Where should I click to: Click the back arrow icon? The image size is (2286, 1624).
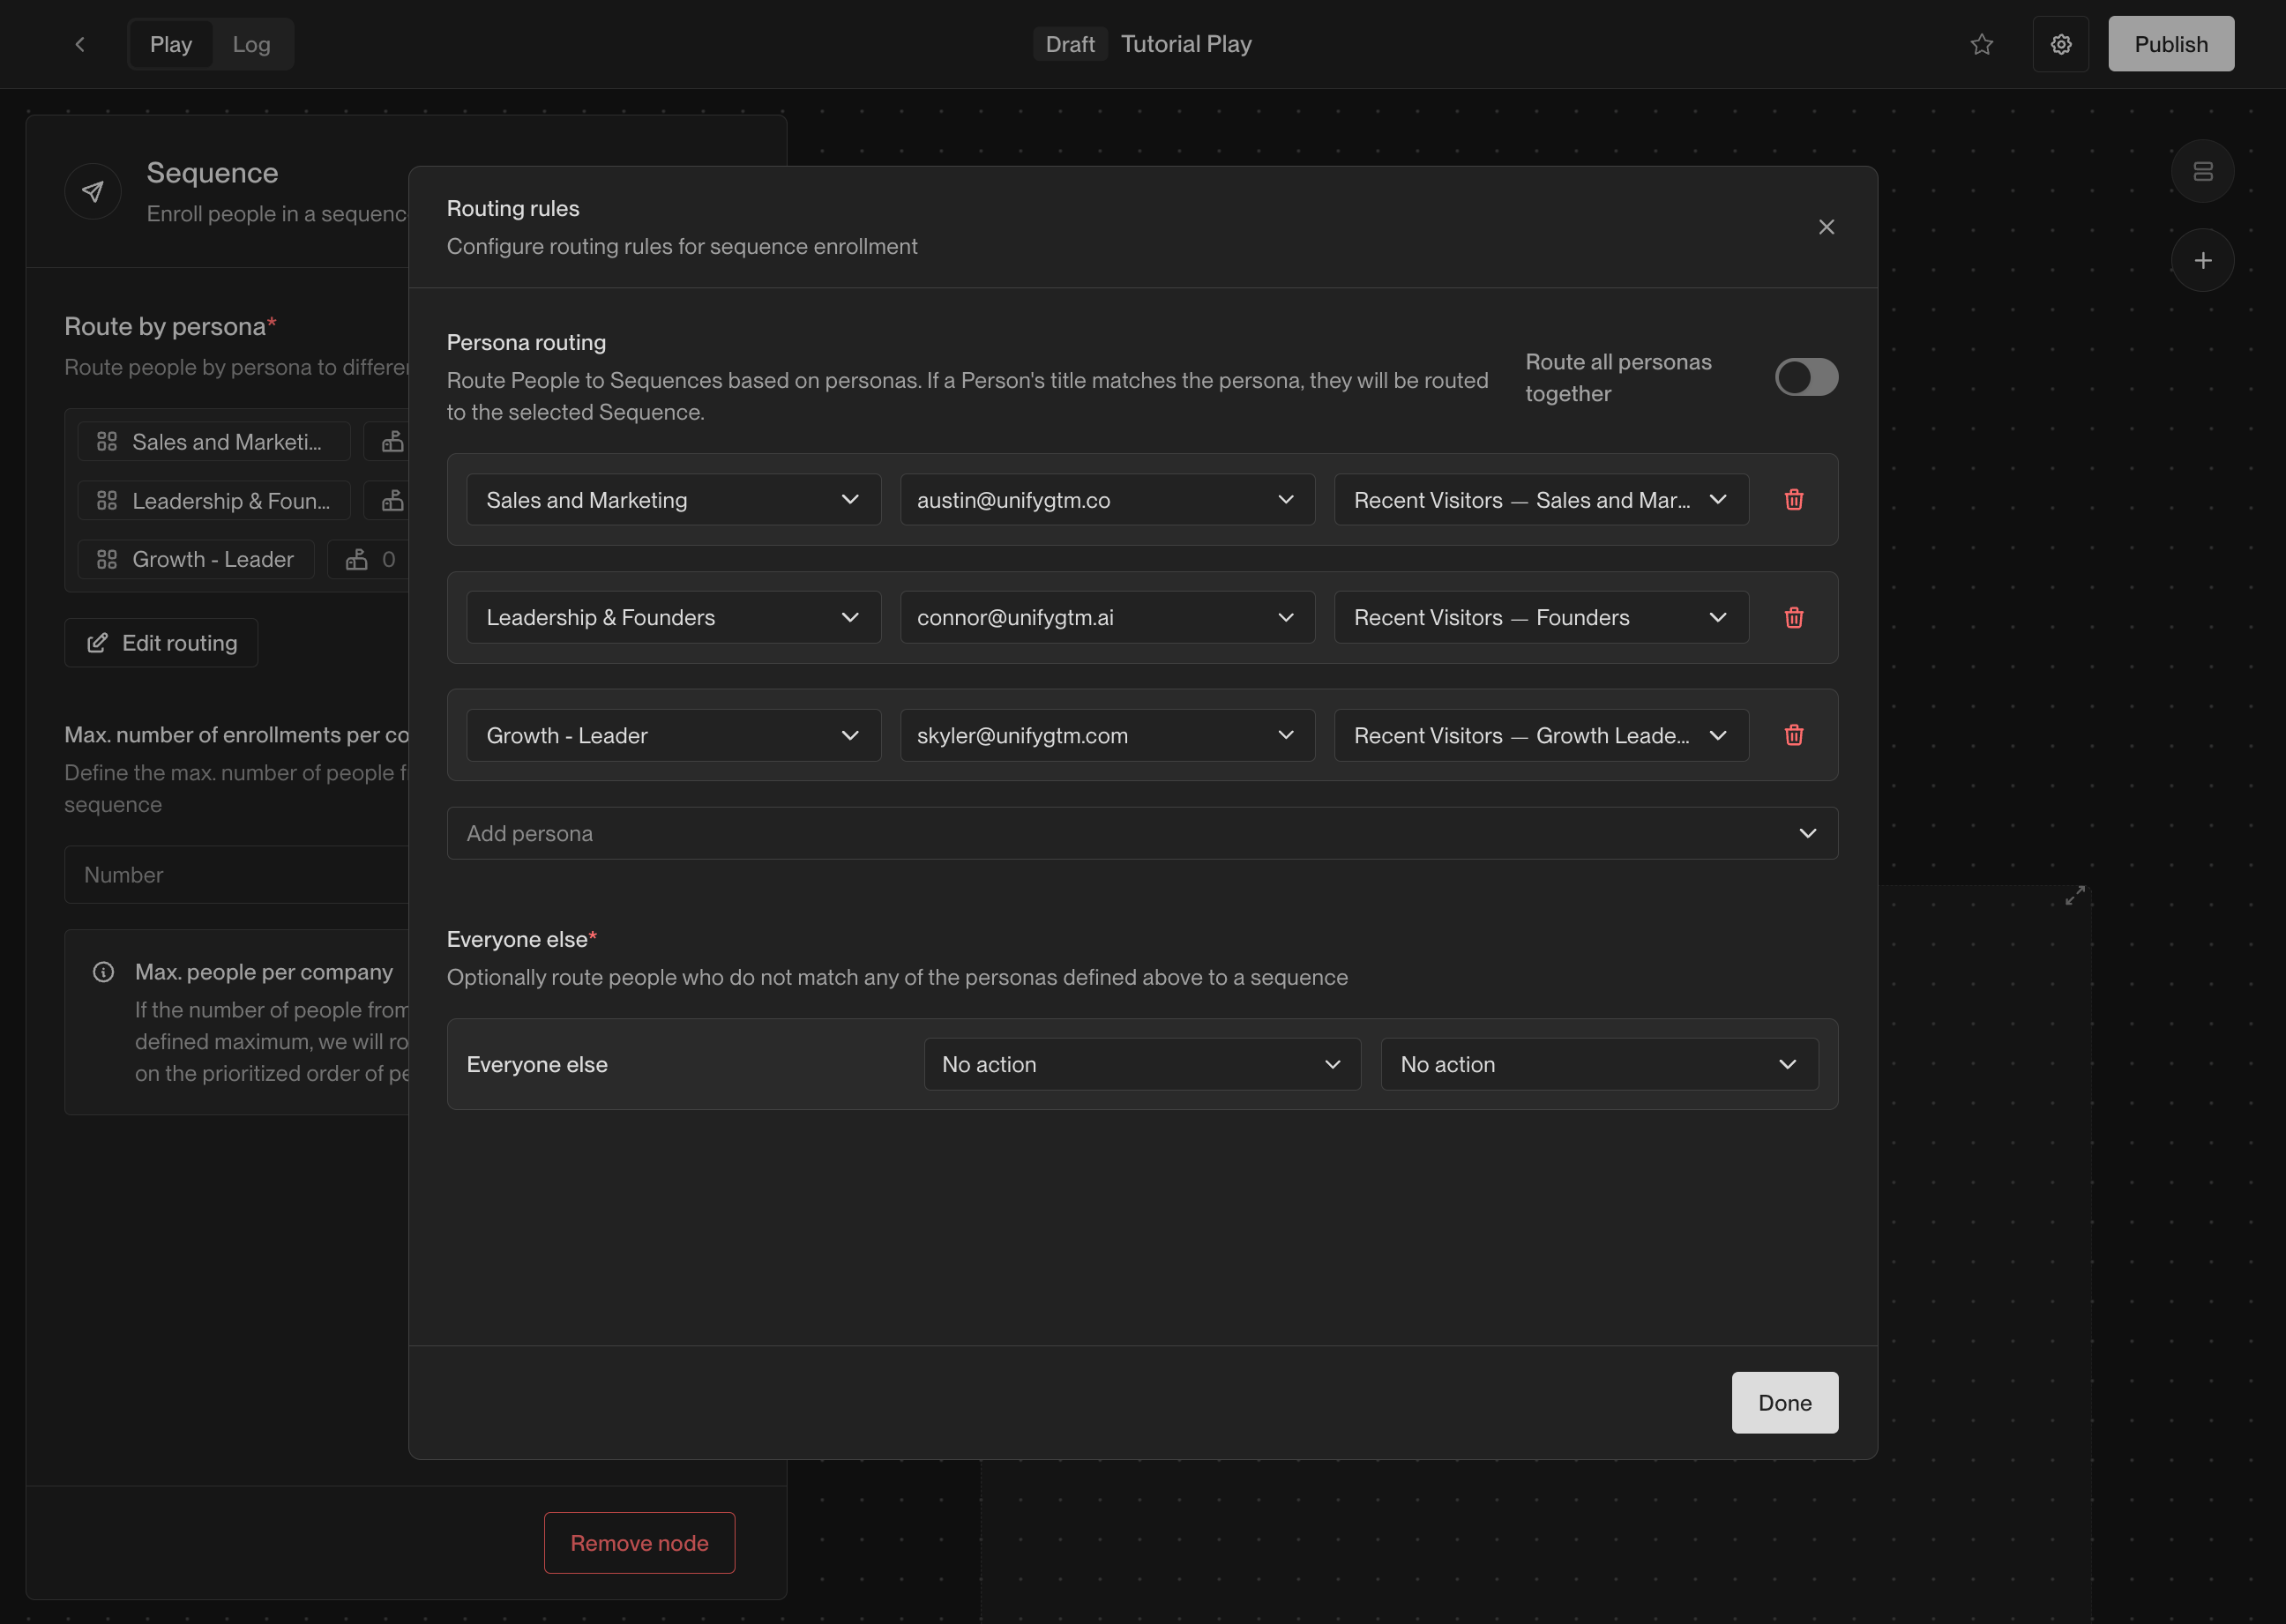pos(80,44)
